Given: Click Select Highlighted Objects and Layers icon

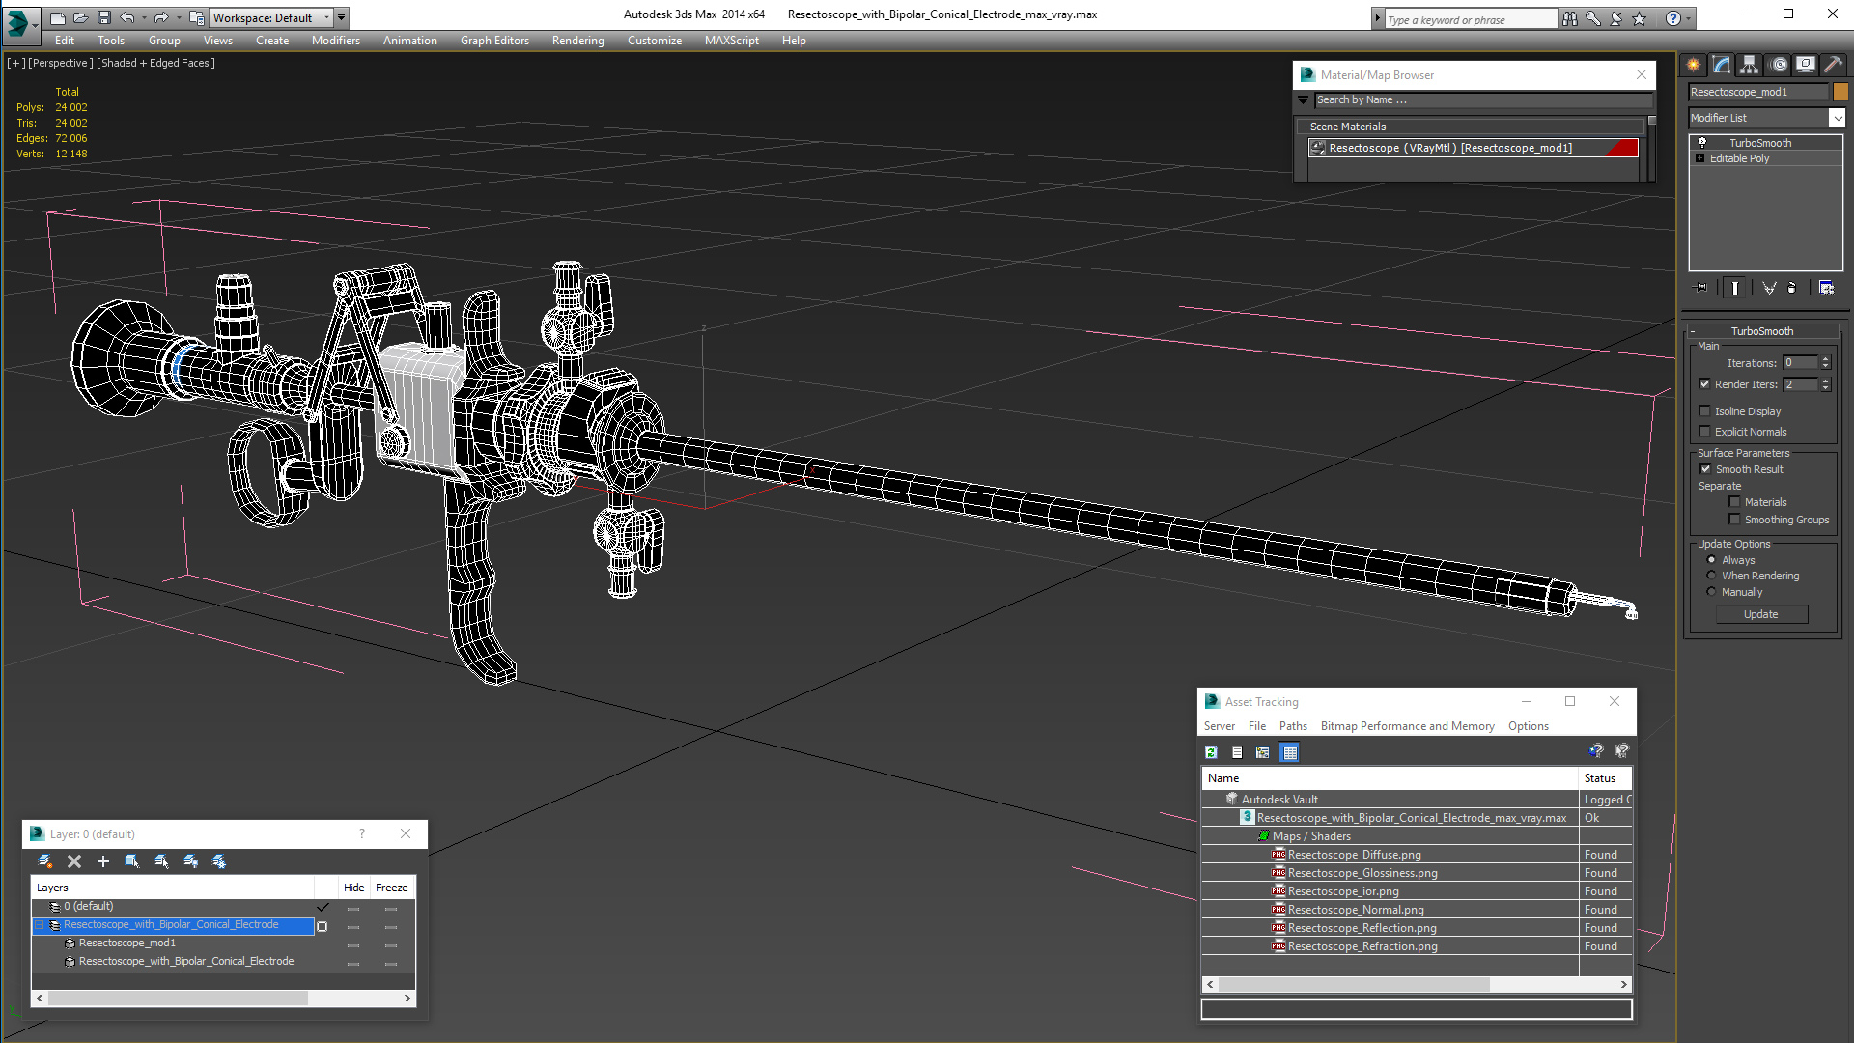Looking at the screenshot, I should [x=132, y=861].
